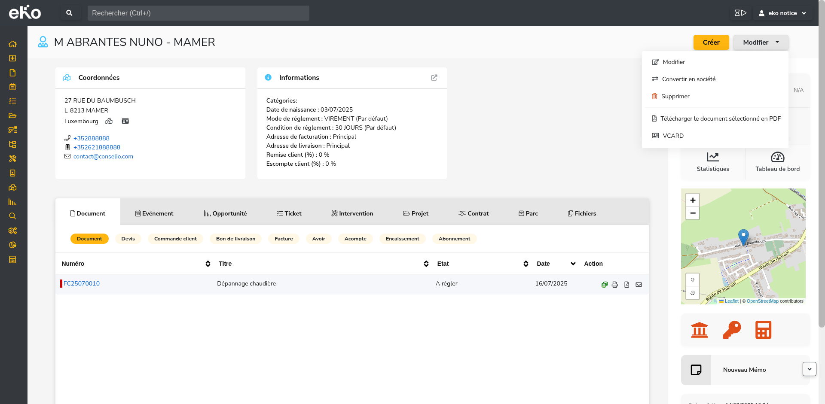
Task: Open the calculator icon in the sidebar
Action: [12, 259]
